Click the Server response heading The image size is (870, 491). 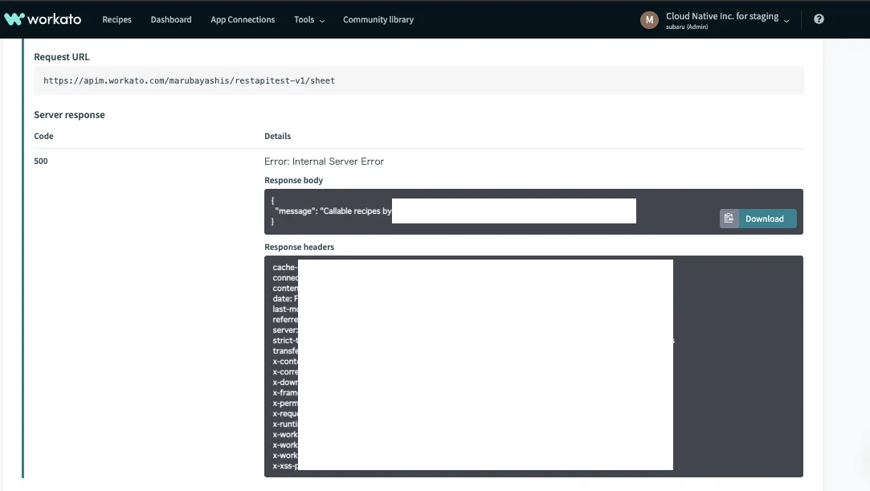(69, 115)
